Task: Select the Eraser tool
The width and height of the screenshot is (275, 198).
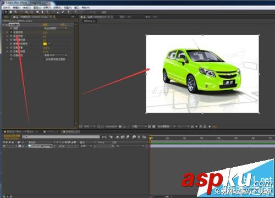Action: click(63, 12)
